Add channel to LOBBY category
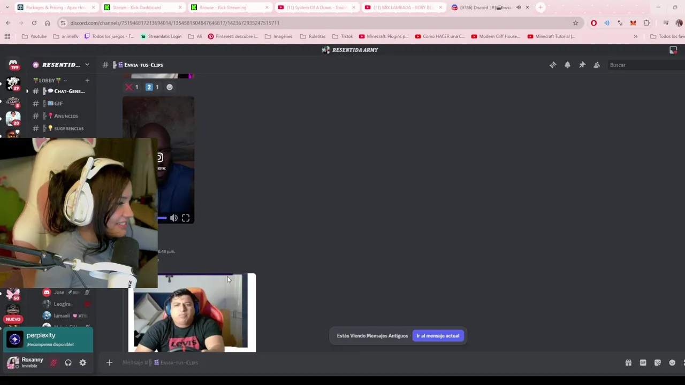 coord(87,80)
